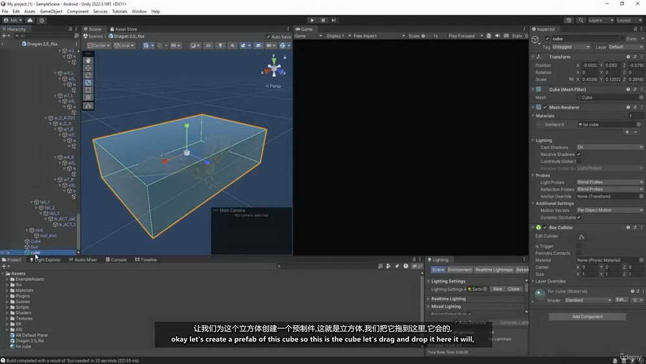646x364 pixels.
Task: Toggle the Is Trigger checkbox
Action: [x=579, y=246]
